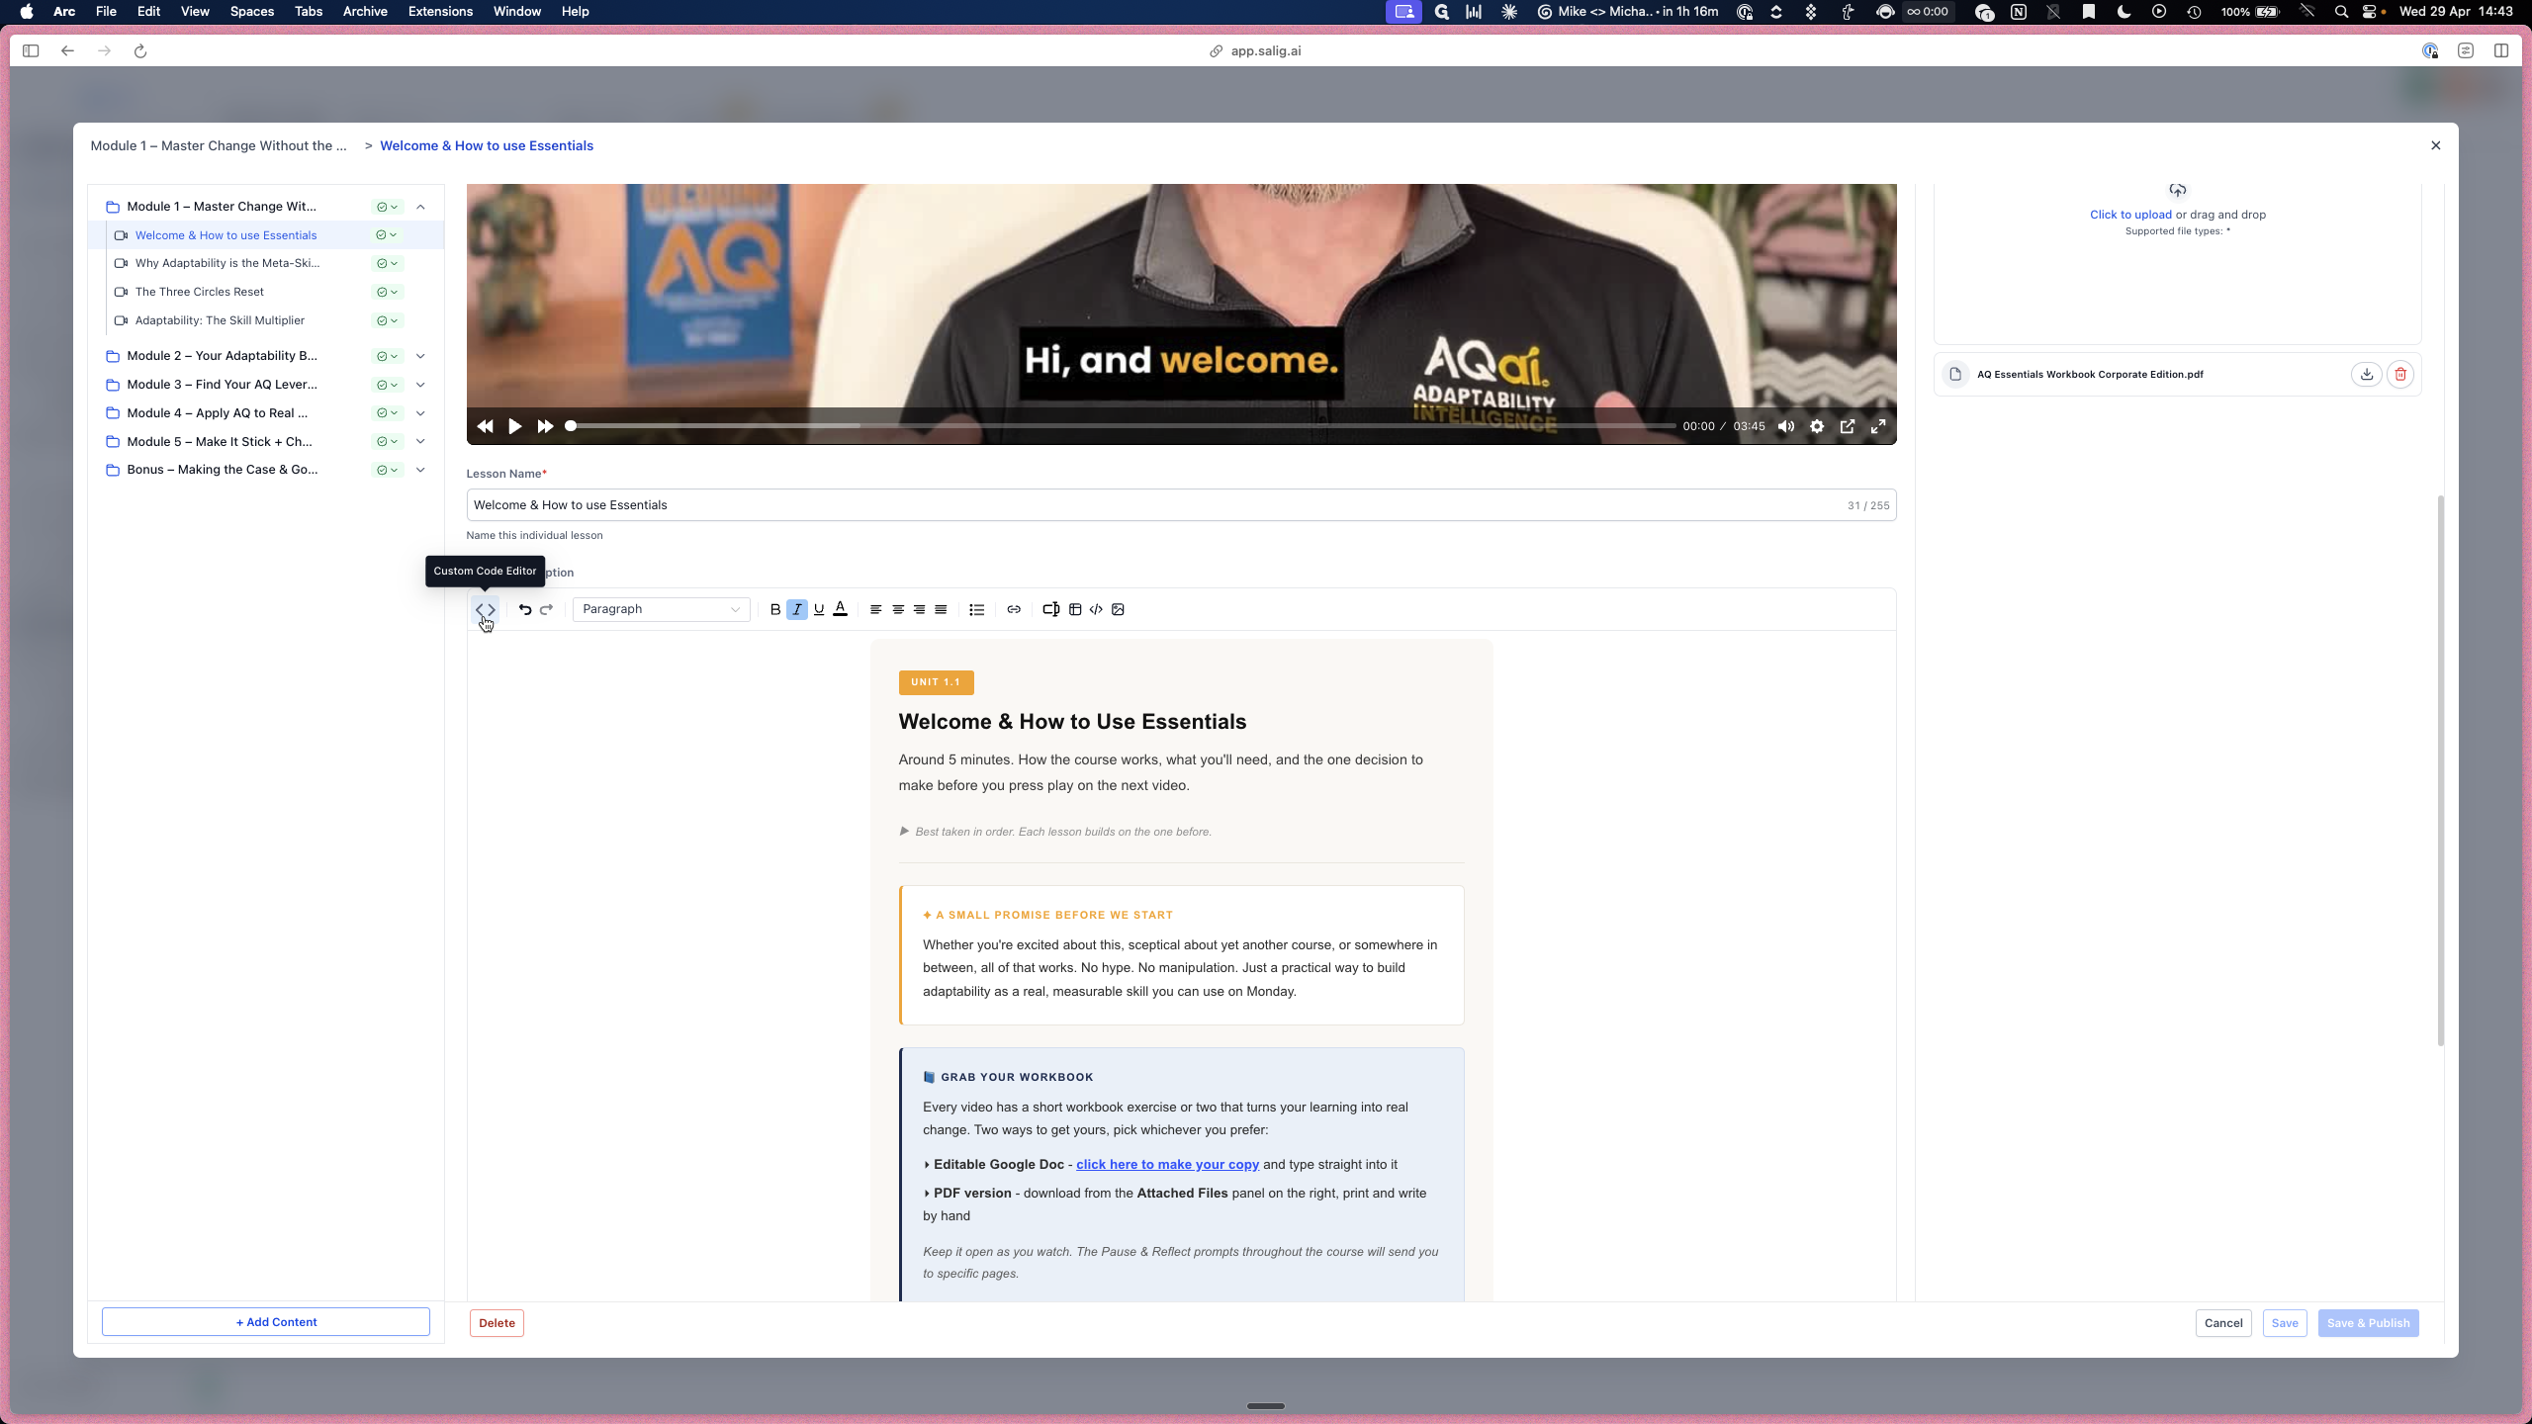Align text left
The width and height of the screenshot is (2532, 1424).
875,609
